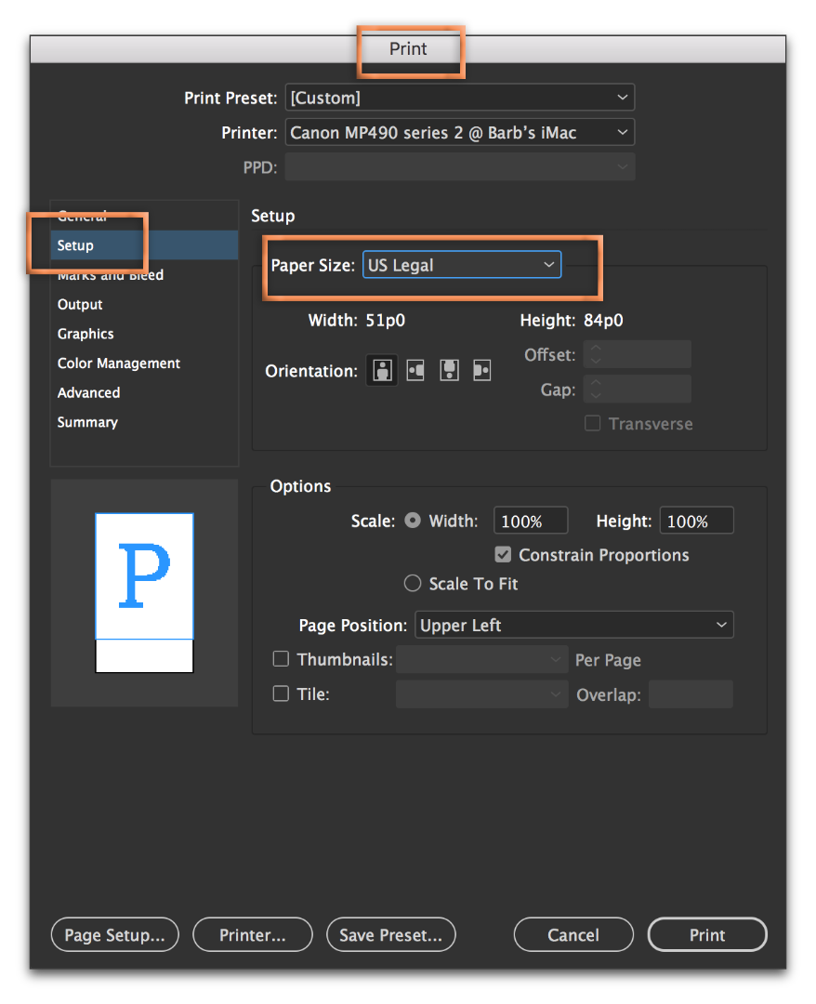Click the Save Preset... button
Screen dimensions: 816x1004
click(391, 935)
